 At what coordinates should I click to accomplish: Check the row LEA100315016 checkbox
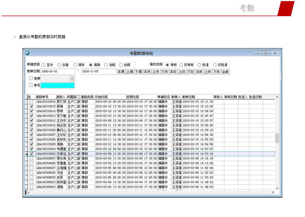click(x=32, y=102)
